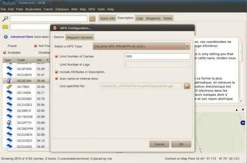Screen dimensions: 247x163
Task: Click the mystery question icon for GC2AT7H
Action: (x=9, y=123)
